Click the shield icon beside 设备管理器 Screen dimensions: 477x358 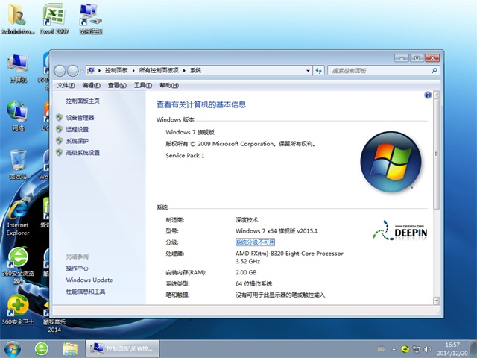click(60, 118)
